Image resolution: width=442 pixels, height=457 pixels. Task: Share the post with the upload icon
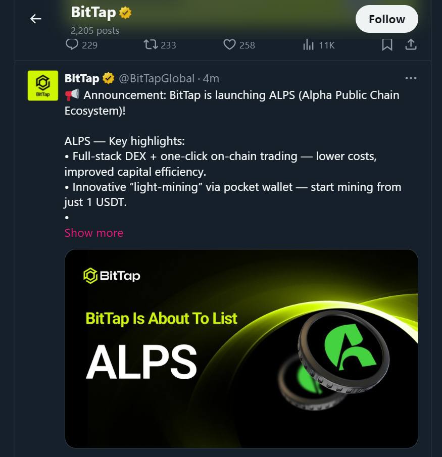point(411,45)
